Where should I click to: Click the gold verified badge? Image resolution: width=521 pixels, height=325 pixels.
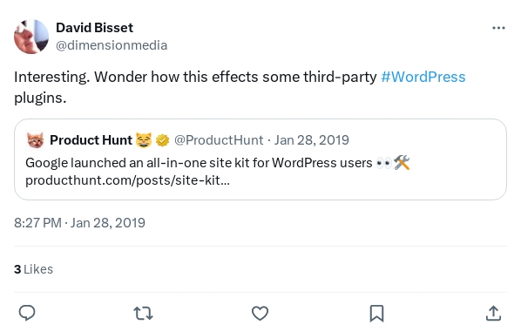(x=162, y=140)
